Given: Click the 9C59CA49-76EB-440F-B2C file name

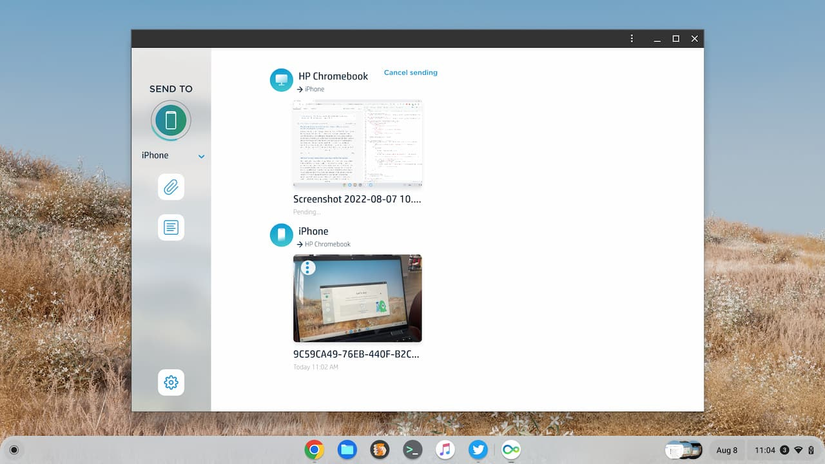Looking at the screenshot, I should pyautogui.click(x=356, y=354).
